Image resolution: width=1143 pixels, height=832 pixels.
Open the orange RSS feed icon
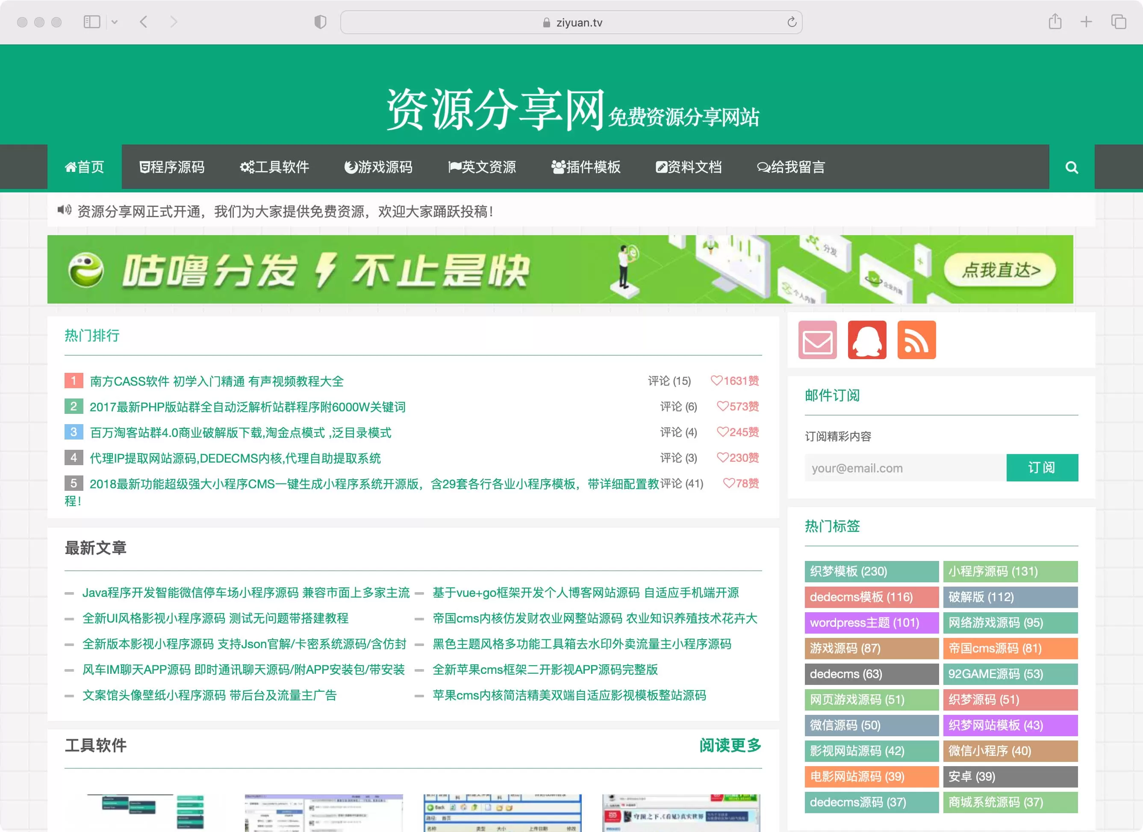(916, 340)
